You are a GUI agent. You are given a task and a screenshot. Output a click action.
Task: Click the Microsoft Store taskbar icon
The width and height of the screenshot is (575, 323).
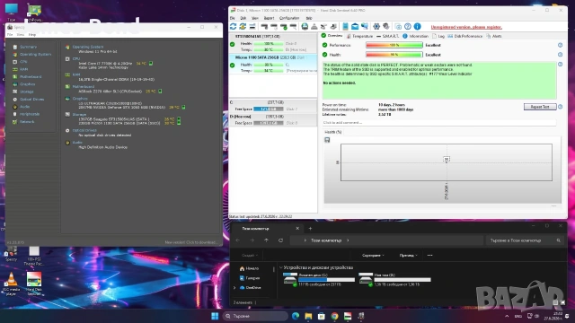(x=322, y=316)
